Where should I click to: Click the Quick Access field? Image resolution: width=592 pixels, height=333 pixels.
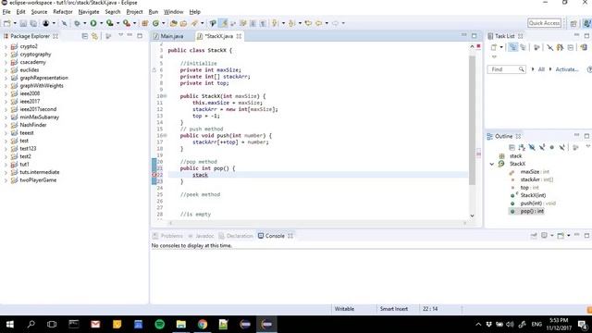tap(544, 23)
